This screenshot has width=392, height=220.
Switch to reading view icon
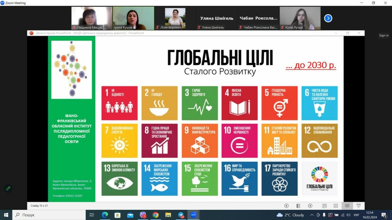point(347,206)
